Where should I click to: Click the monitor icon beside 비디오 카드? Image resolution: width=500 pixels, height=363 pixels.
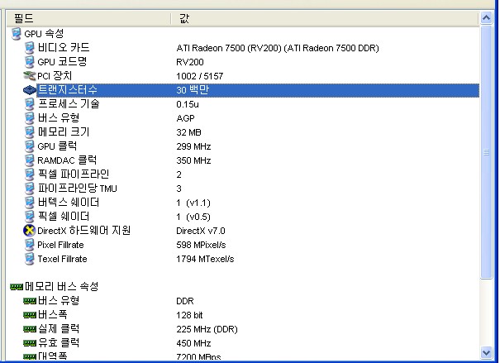point(29,48)
